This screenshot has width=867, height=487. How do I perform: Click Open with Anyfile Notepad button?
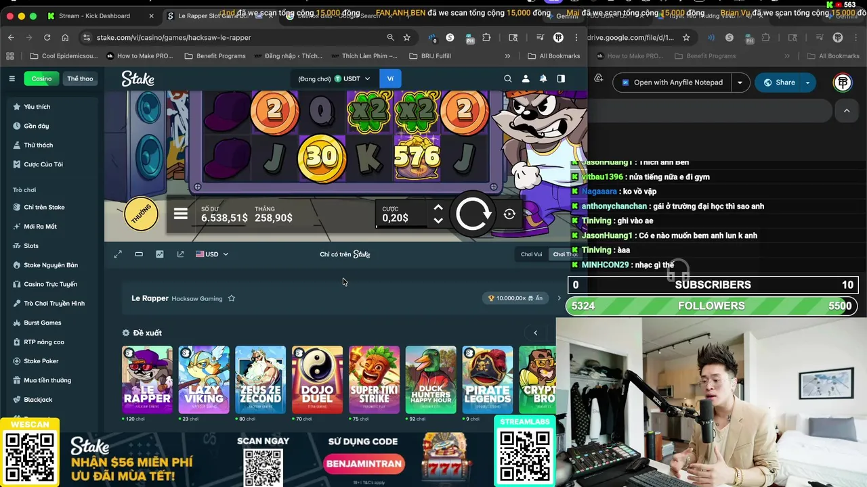coord(672,83)
